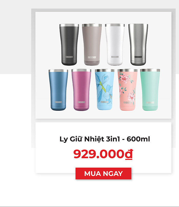Click ZOKU logo on the solid blue tumbler
The height and width of the screenshot is (207, 179).
pos(58,102)
